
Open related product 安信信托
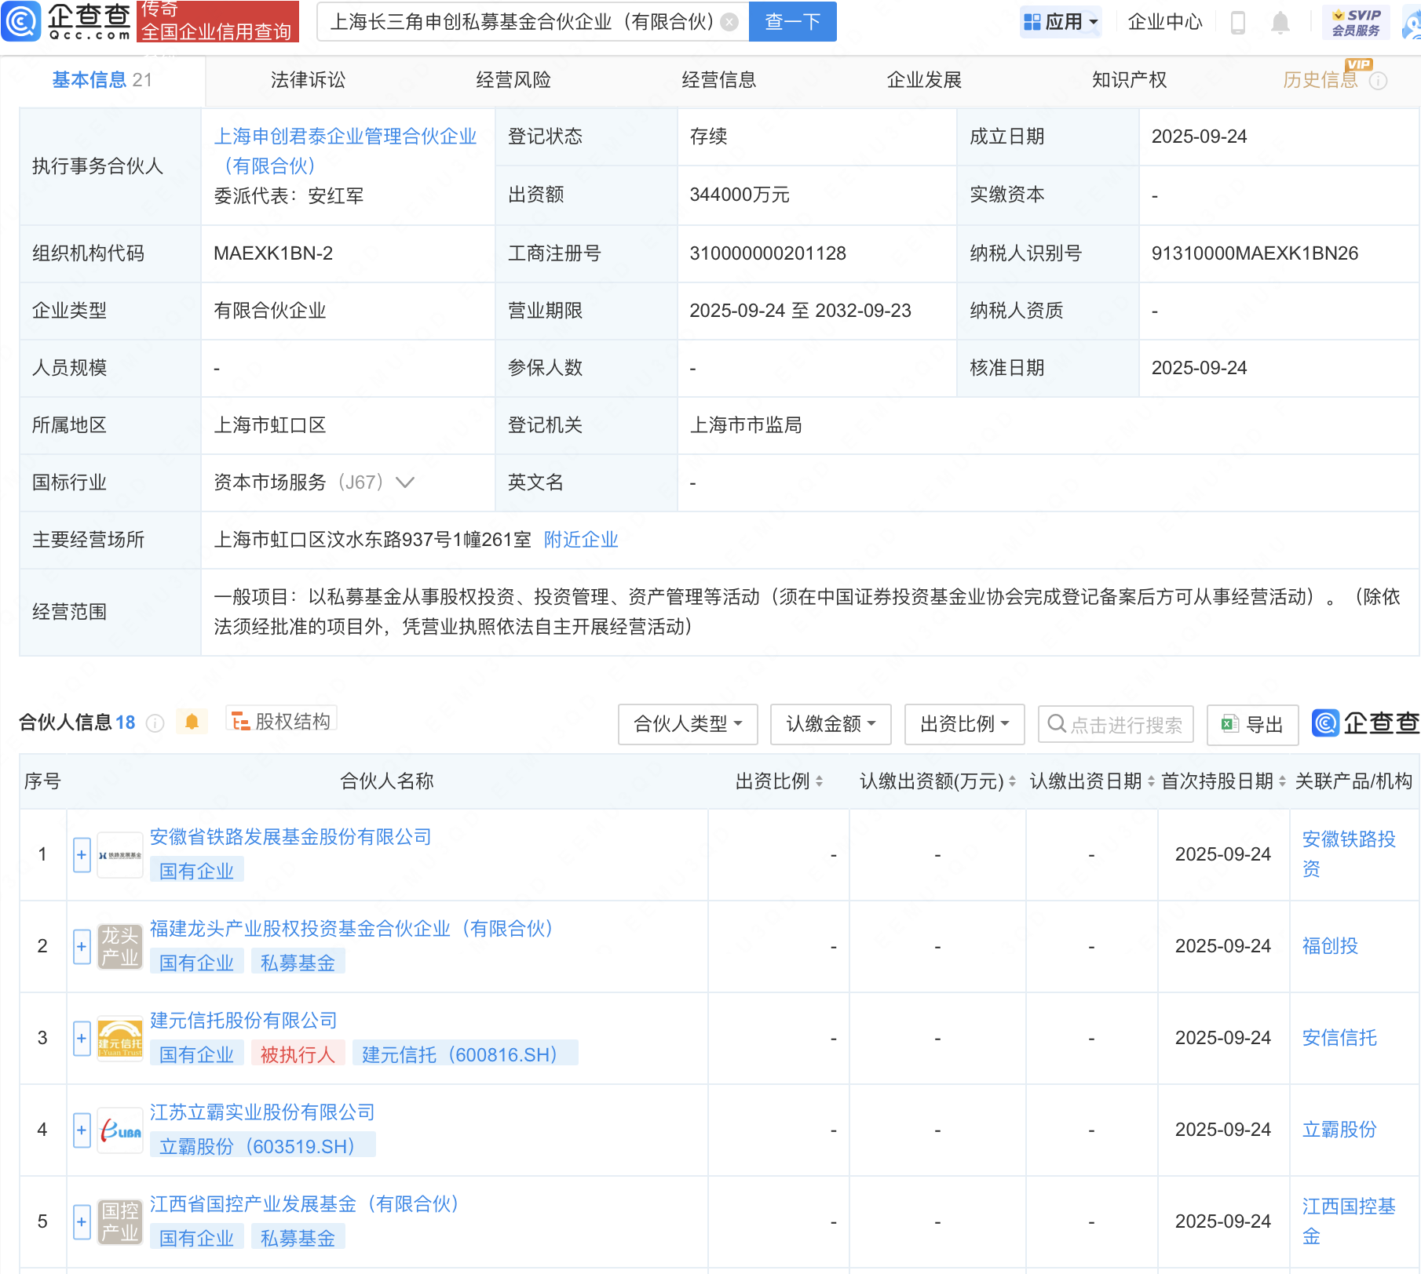1339,1038
